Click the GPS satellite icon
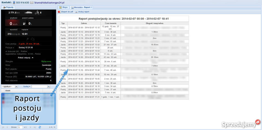262x130 pixels. (37, 13)
